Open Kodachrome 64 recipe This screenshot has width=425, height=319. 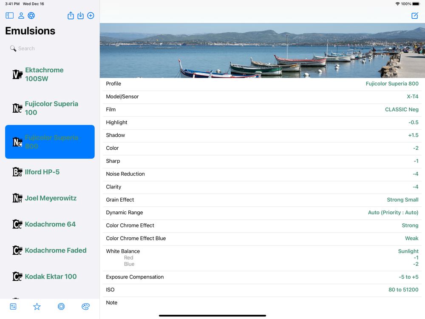pos(50,224)
